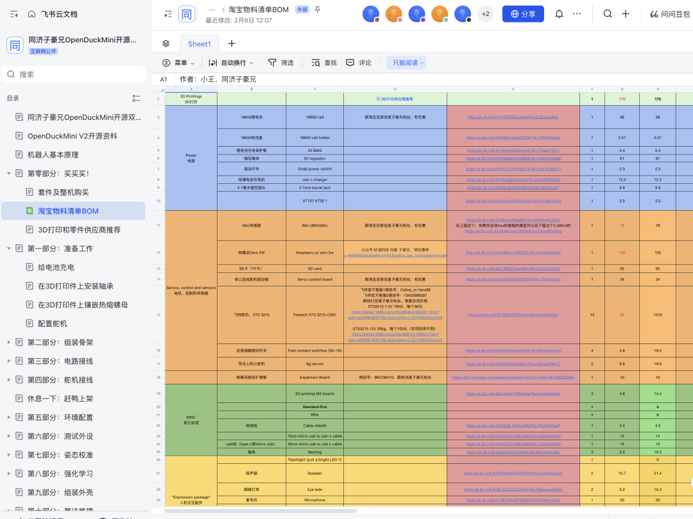Click the sidebar 搜索 search field
Viewport: 693px width, 519px height.
pos(74,74)
